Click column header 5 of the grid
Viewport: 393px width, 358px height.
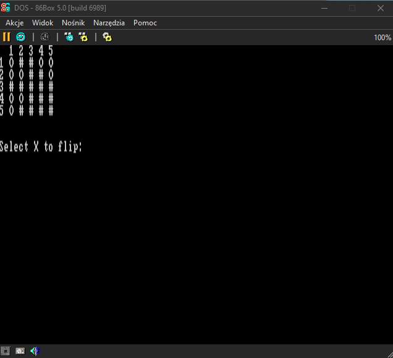51,51
